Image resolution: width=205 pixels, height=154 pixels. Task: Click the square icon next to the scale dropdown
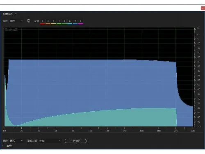[28, 21]
